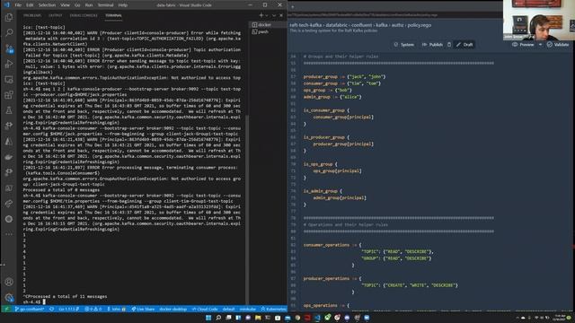Screen dimensions: 575x323
Task: Open Source Control view in activity bar
Action: point(9,48)
